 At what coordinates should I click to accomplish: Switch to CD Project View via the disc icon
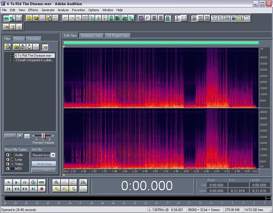19,18
